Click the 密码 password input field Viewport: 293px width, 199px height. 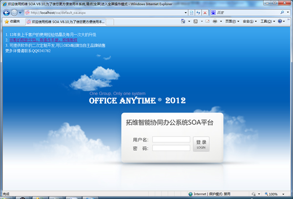point(171,148)
